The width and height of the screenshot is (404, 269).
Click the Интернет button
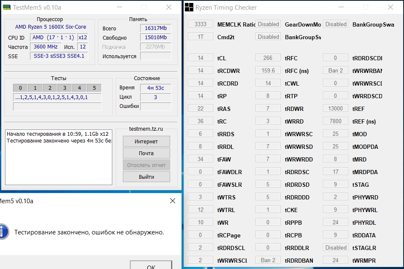(x=146, y=141)
